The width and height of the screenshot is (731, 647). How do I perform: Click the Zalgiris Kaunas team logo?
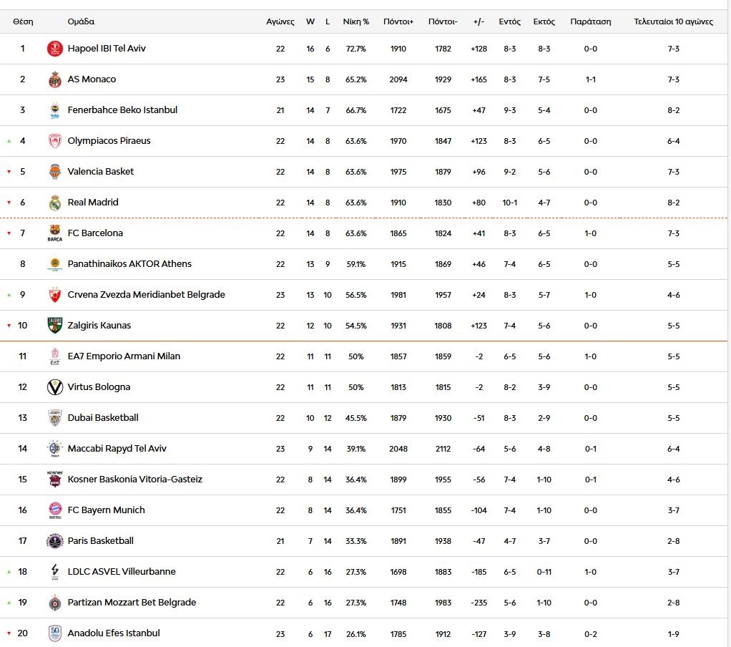click(55, 326)
